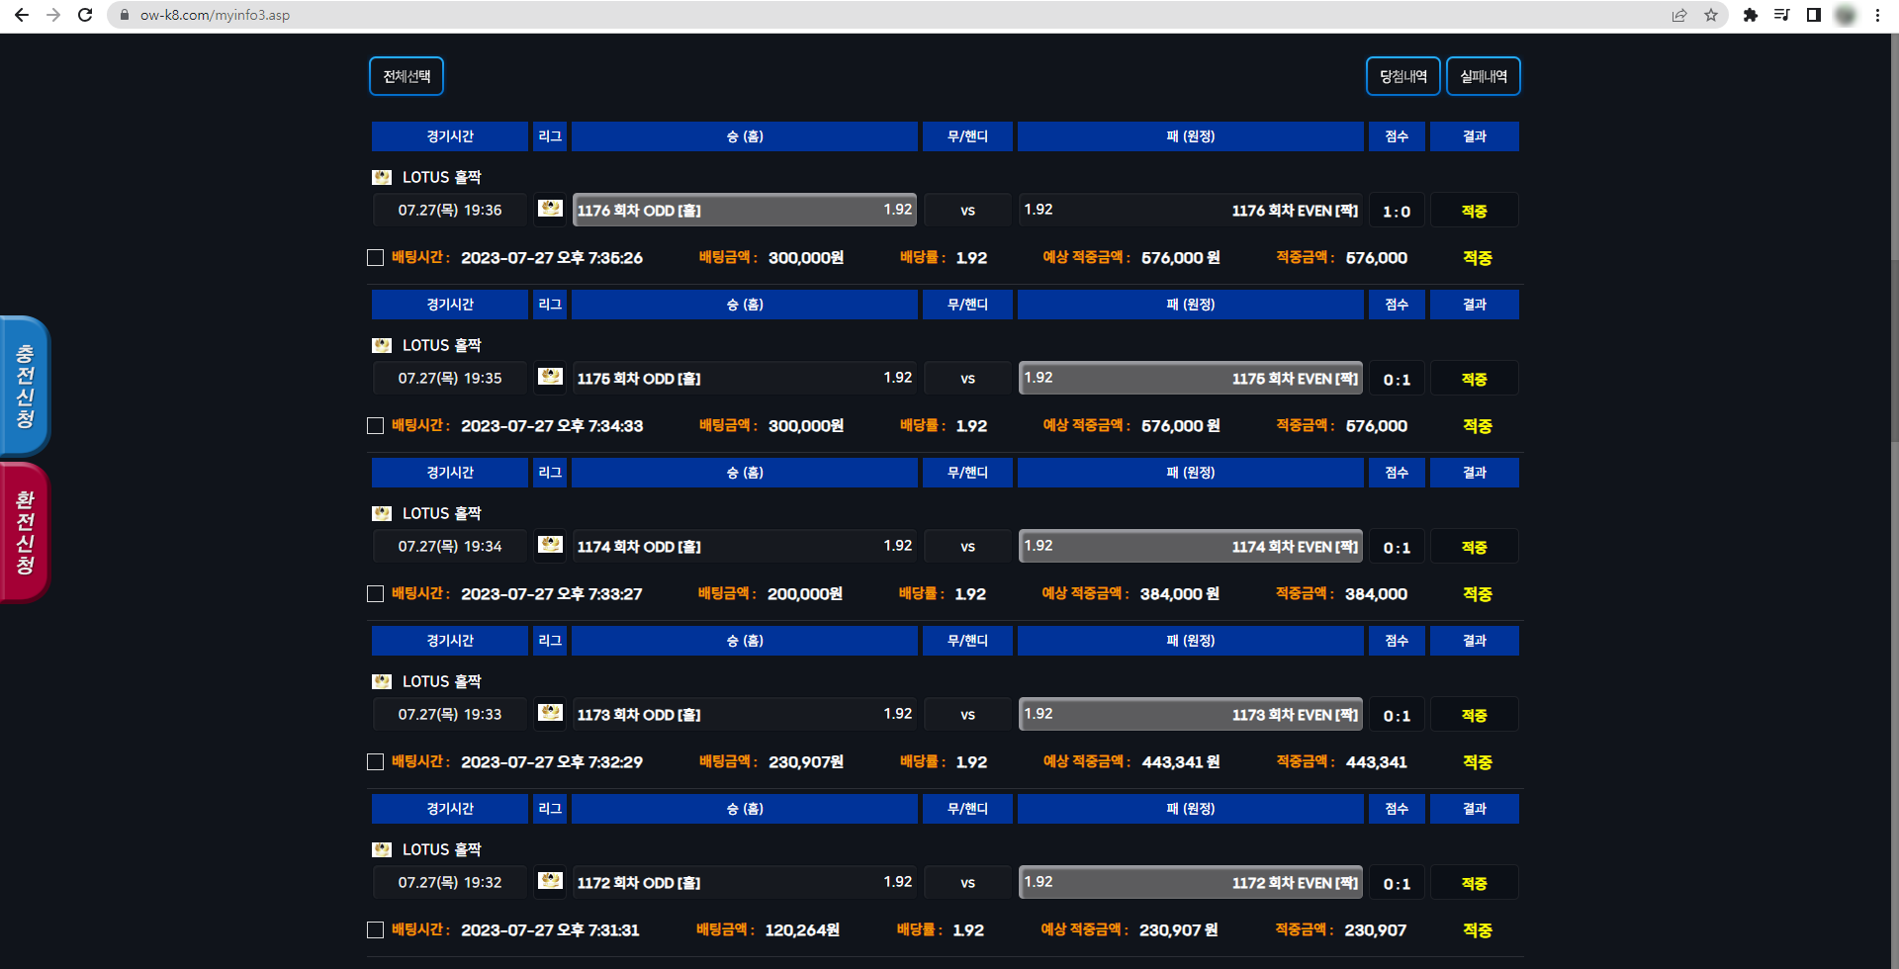1899x969 pixels.
Task: Click the game time 07.27(목) 19:34
Action: [x=450, y=546]
